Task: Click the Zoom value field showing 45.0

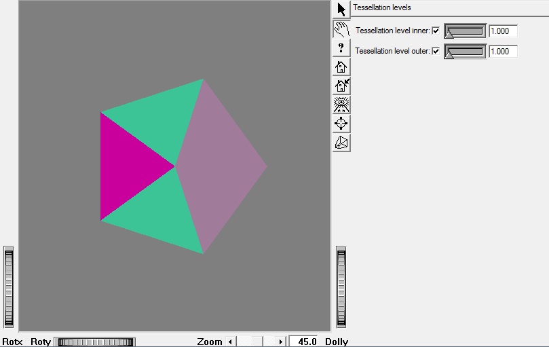Action: tap(303, 342)
